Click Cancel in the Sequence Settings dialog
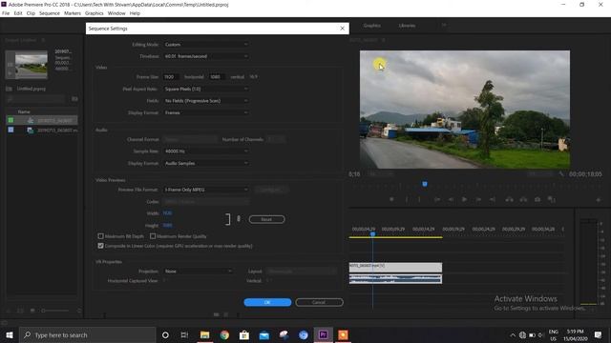Image resolution: width=611 pixels, height=343 pixels. point(319,302)
